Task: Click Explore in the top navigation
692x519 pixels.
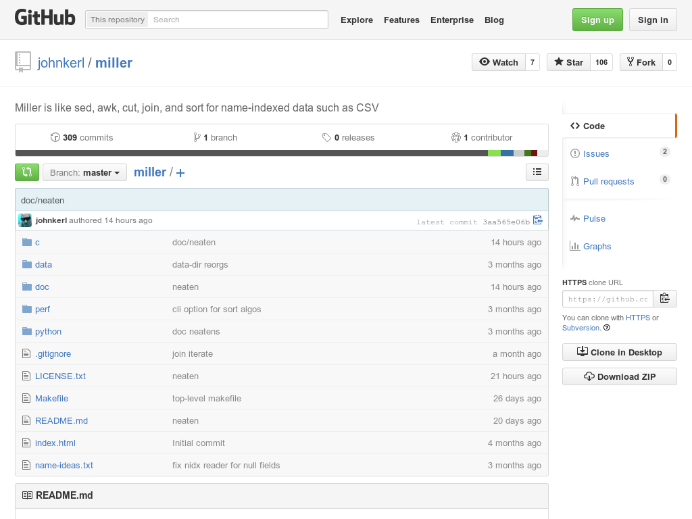Action: click(357, 20)
